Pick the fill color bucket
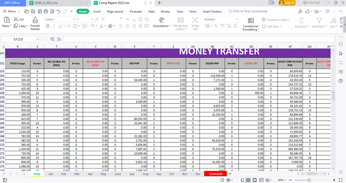 click(93, 26)
